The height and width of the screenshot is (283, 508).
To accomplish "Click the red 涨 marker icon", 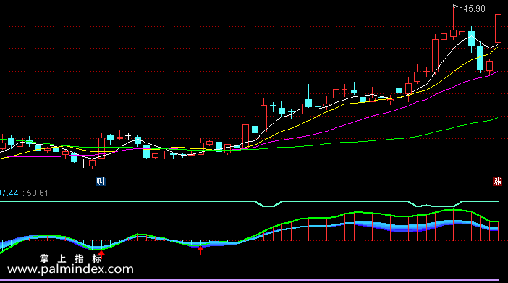I will pos(497,182).
